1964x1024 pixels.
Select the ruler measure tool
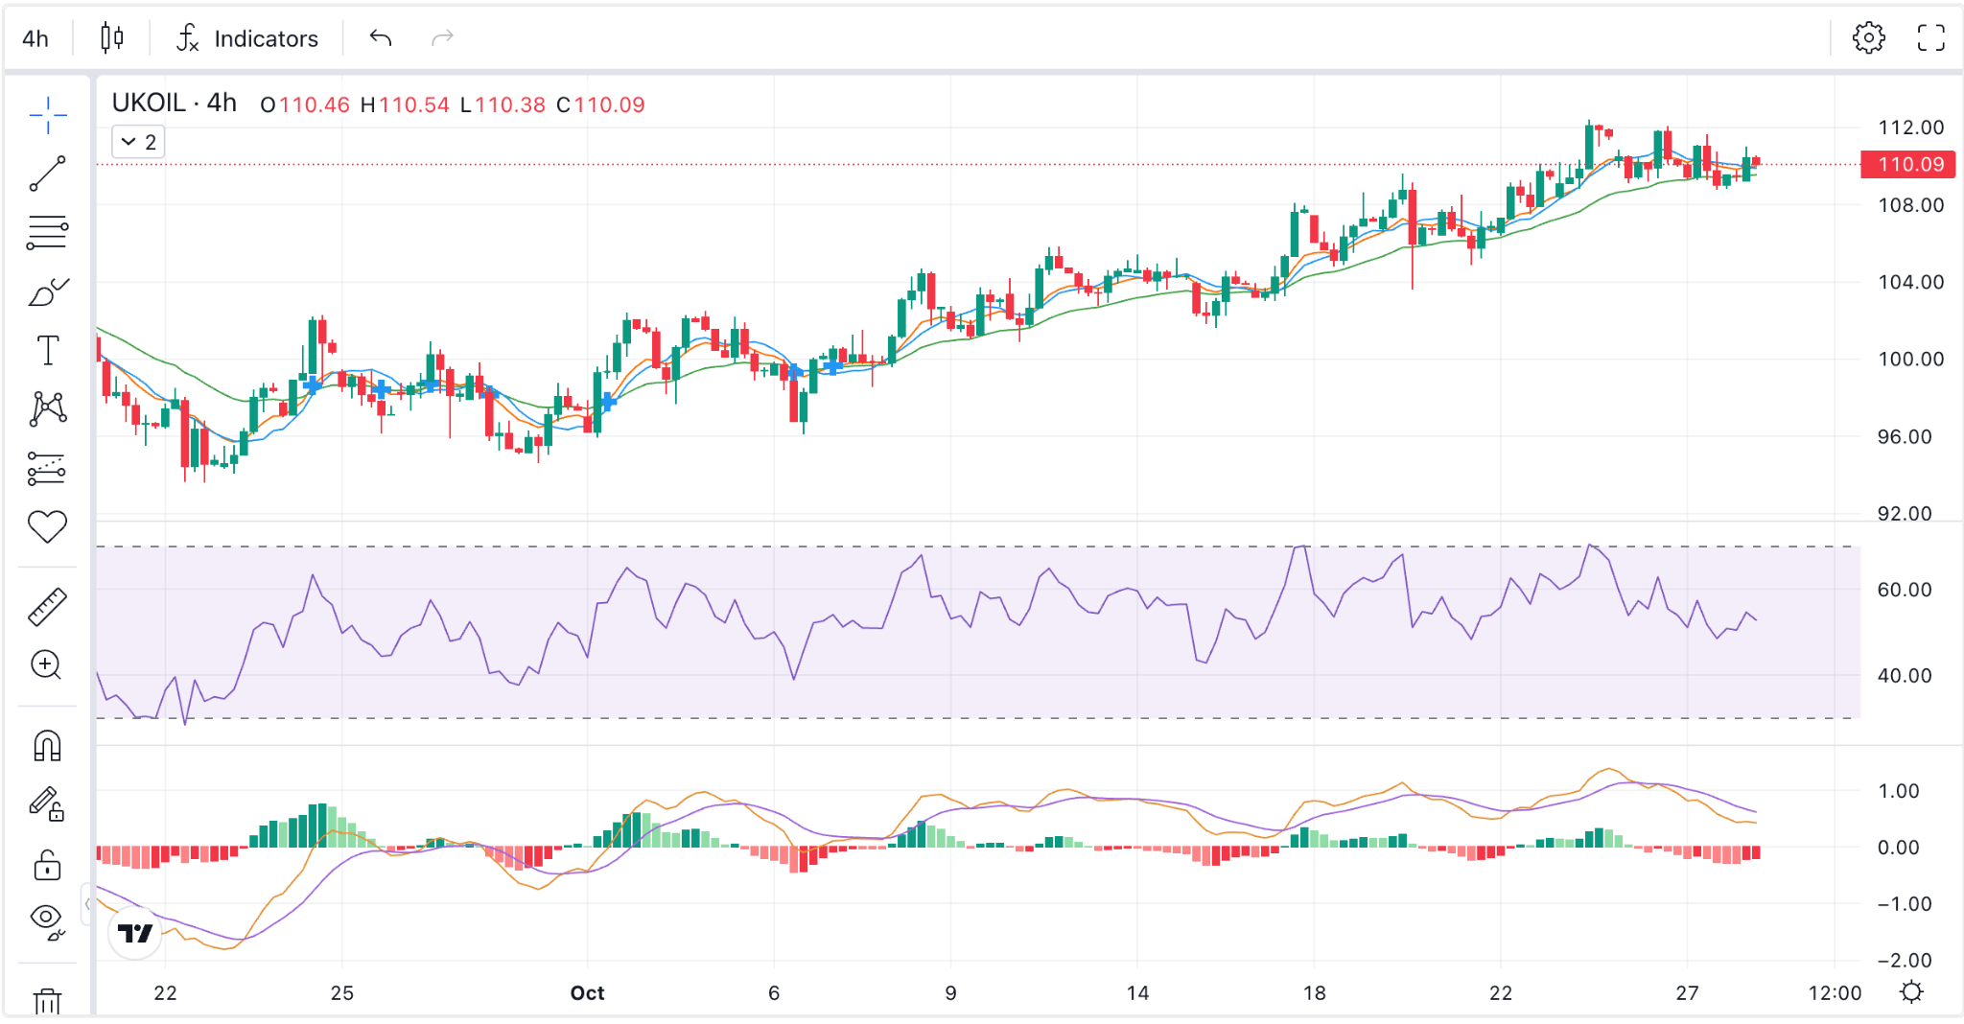coord(47,607)
